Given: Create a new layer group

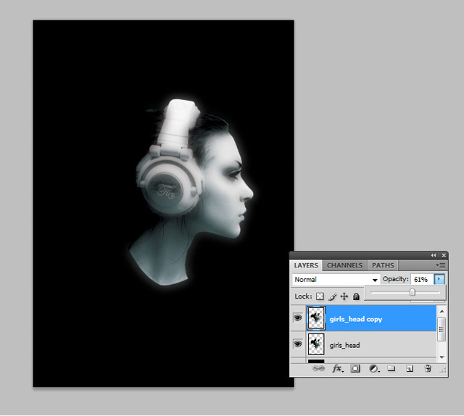Looking at the screenshot, I should tap(391, 369).
